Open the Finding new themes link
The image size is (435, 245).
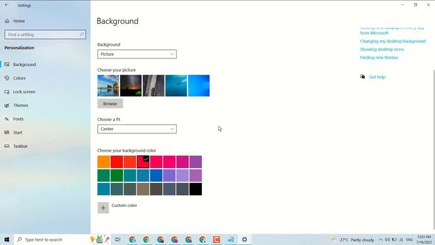click(x=379, y=57)
